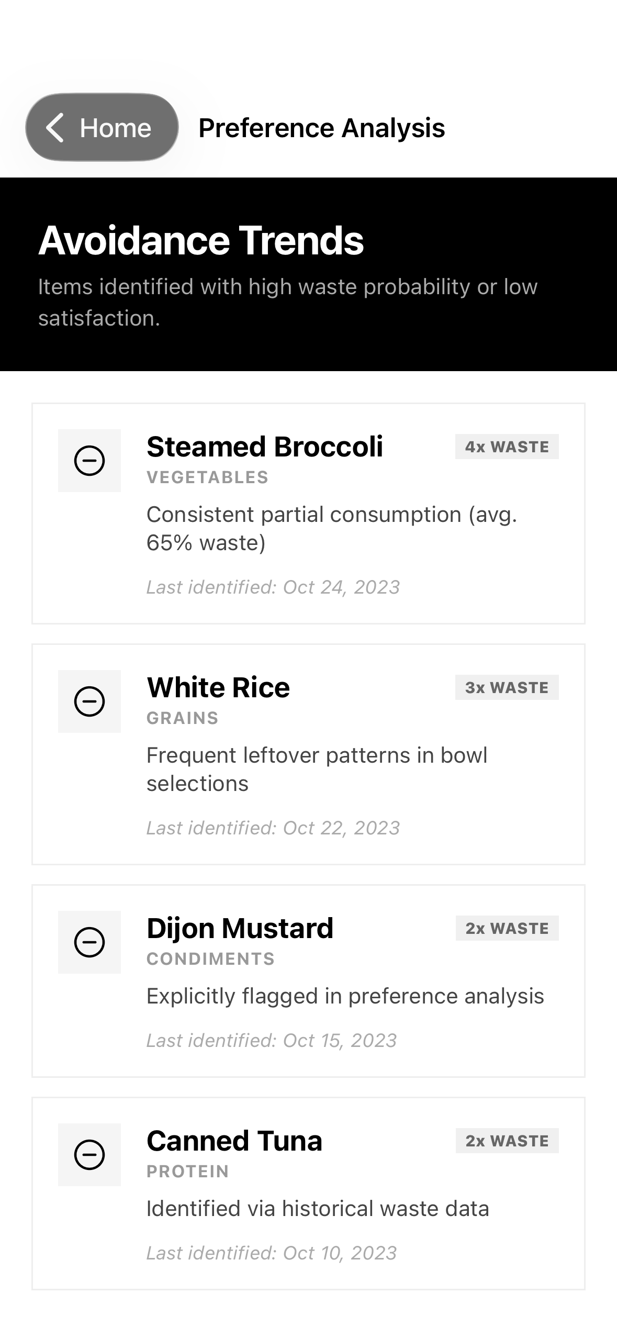
Task: Go back using the Home button
Action: point(102,128)
